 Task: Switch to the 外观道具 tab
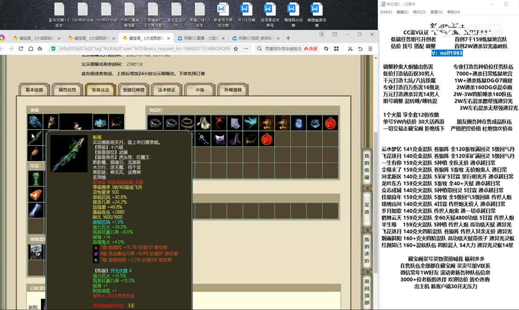click(233, 90)
